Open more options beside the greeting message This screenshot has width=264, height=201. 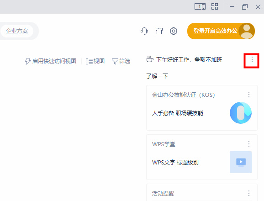click(252, 59)
